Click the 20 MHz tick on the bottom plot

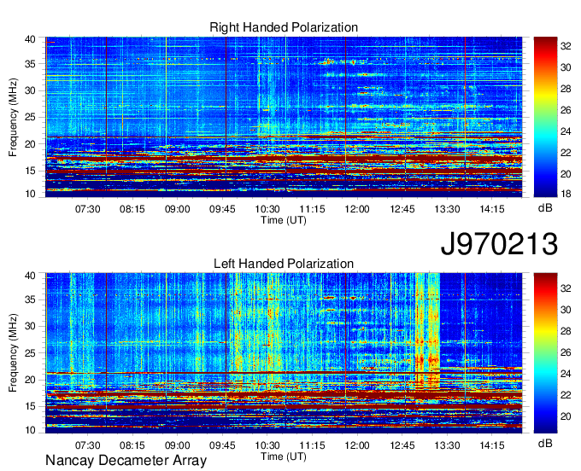pos(31,380)
